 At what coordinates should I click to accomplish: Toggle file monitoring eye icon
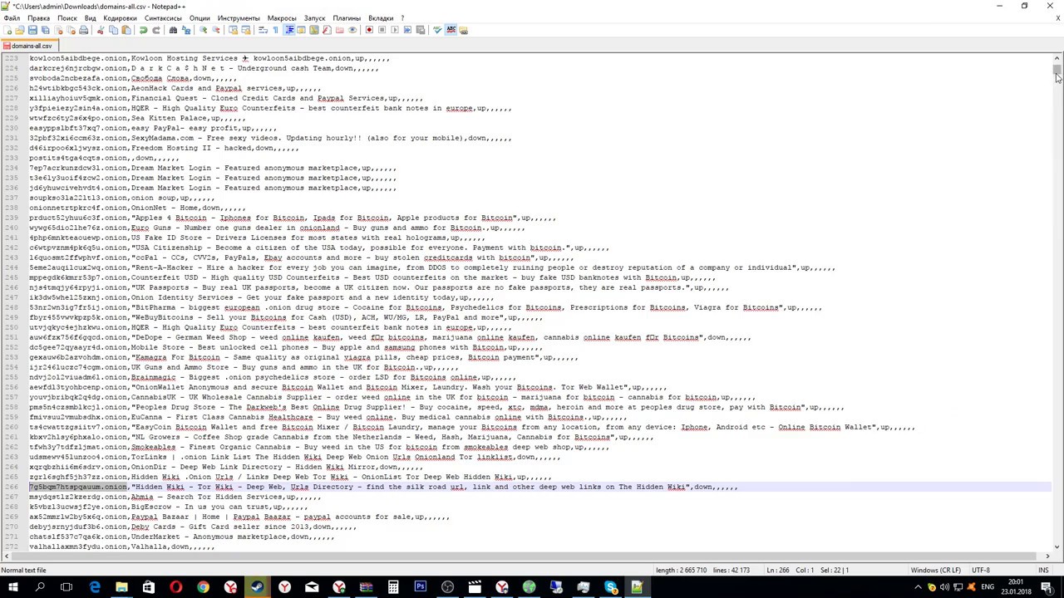(352, 30)
